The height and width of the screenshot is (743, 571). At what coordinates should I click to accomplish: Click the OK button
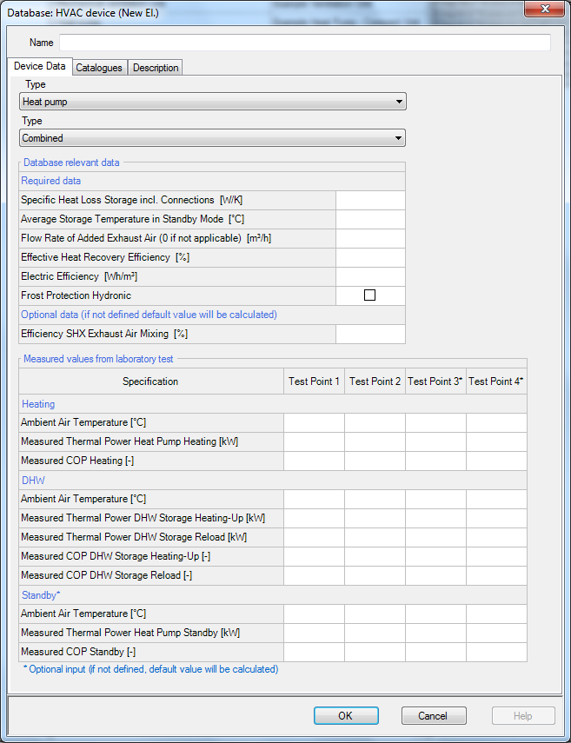click(346, 715)
